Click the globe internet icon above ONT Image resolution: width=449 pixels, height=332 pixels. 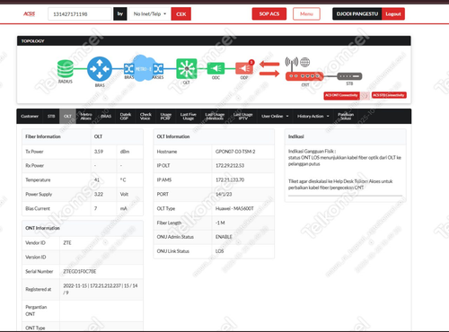tap(305, 62)
